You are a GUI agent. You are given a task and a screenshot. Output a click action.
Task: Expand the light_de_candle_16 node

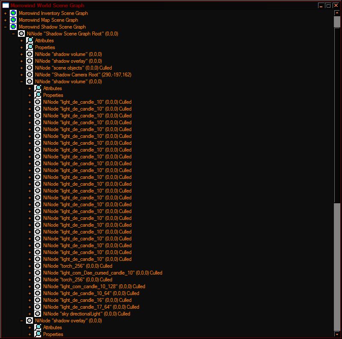29,300
